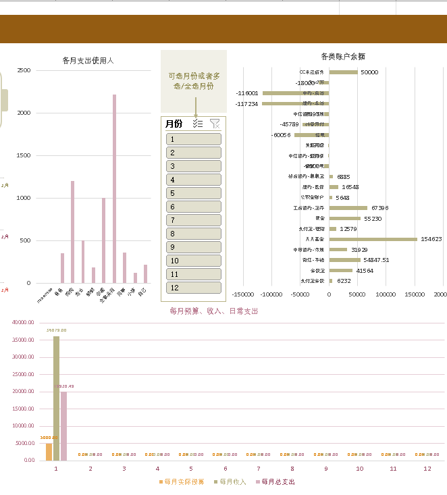
Task: Click the 每月实际预算 legend swatch
Action: (161, 482)
